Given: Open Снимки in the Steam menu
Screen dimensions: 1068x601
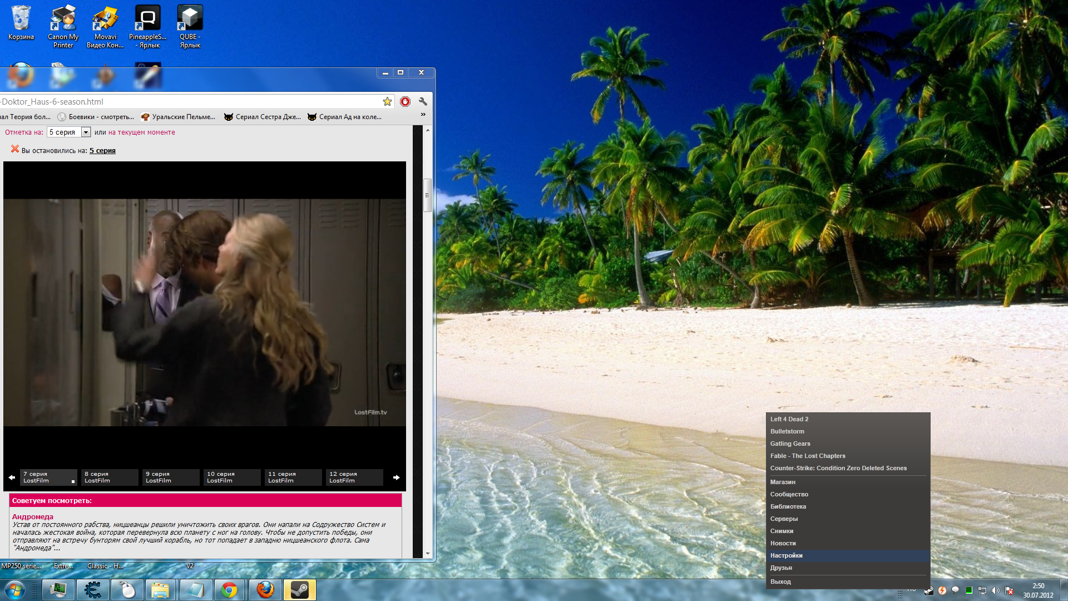Looking at the screenshot, I should pyautogui.click(x=848, y=531).
